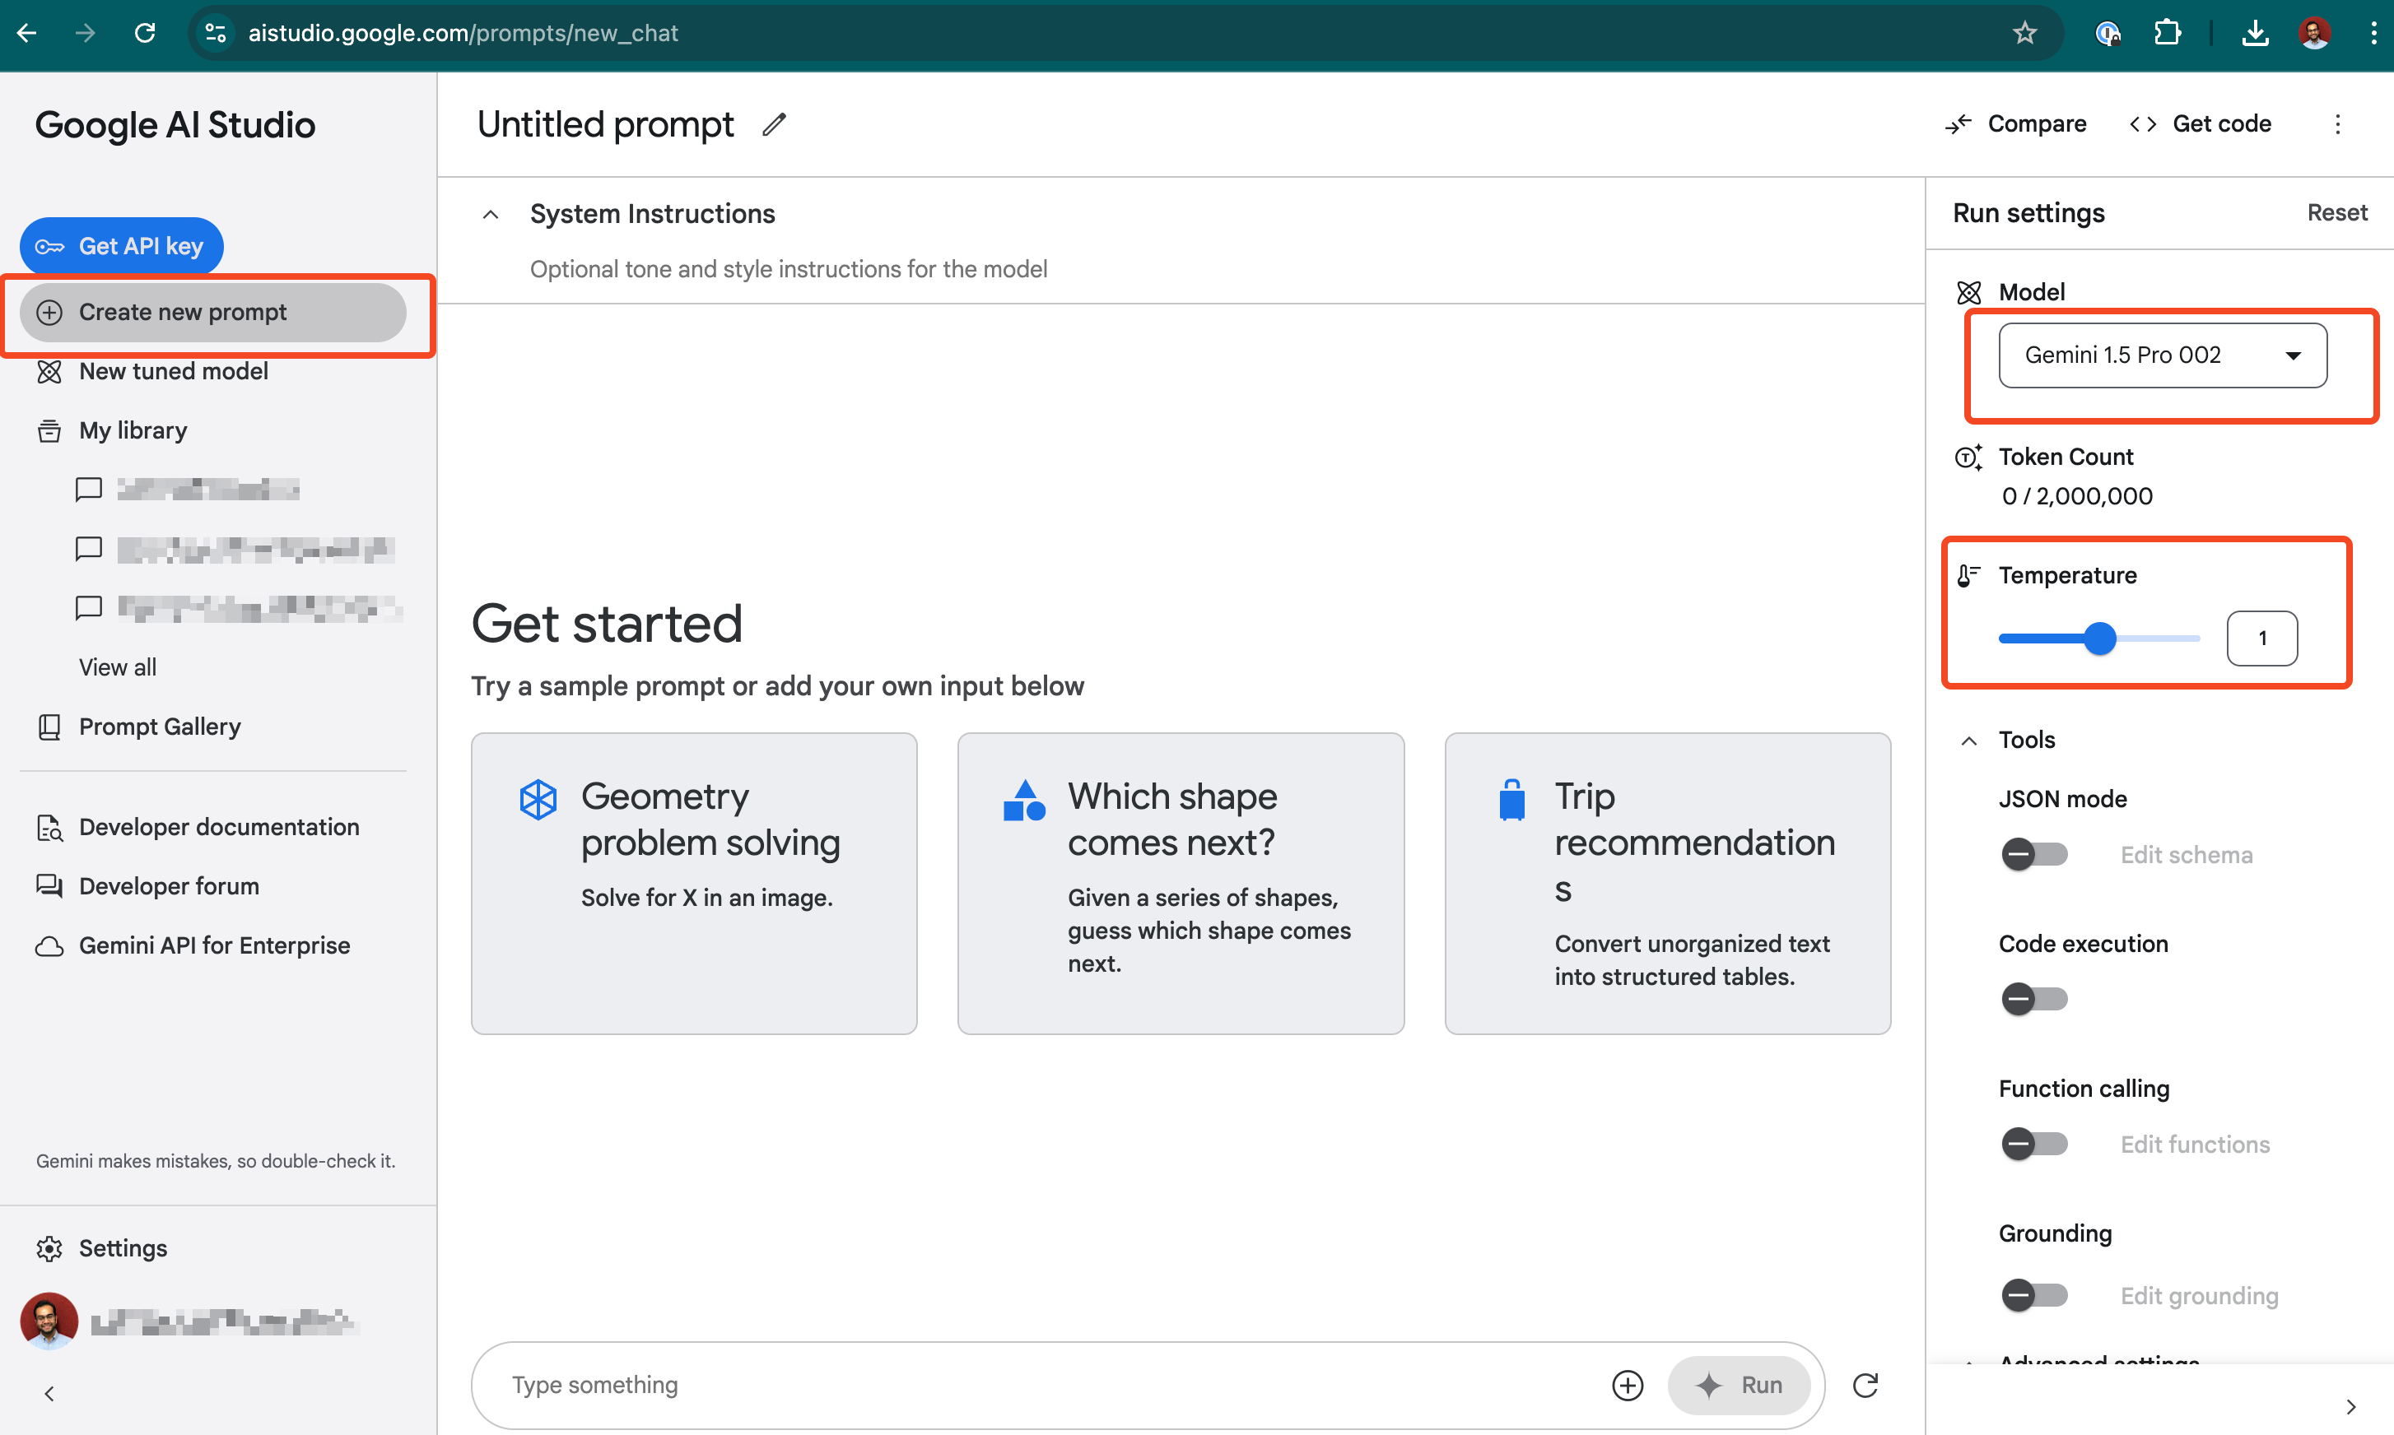Open Developer documentation
Screen dimensions: 2394x1435
(219, 827)
